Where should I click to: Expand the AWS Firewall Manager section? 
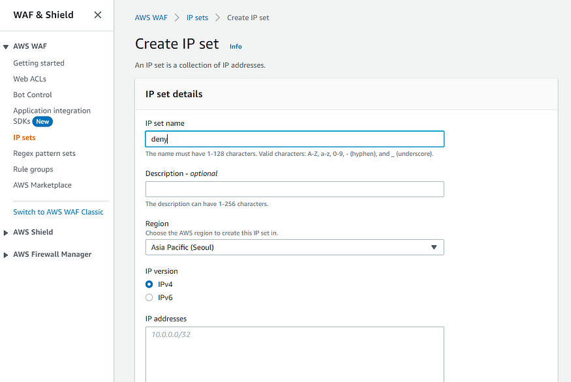point(6,255)
